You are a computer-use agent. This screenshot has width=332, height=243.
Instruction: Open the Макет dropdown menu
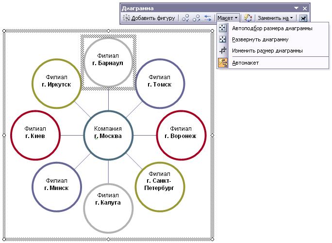[228, 18]
